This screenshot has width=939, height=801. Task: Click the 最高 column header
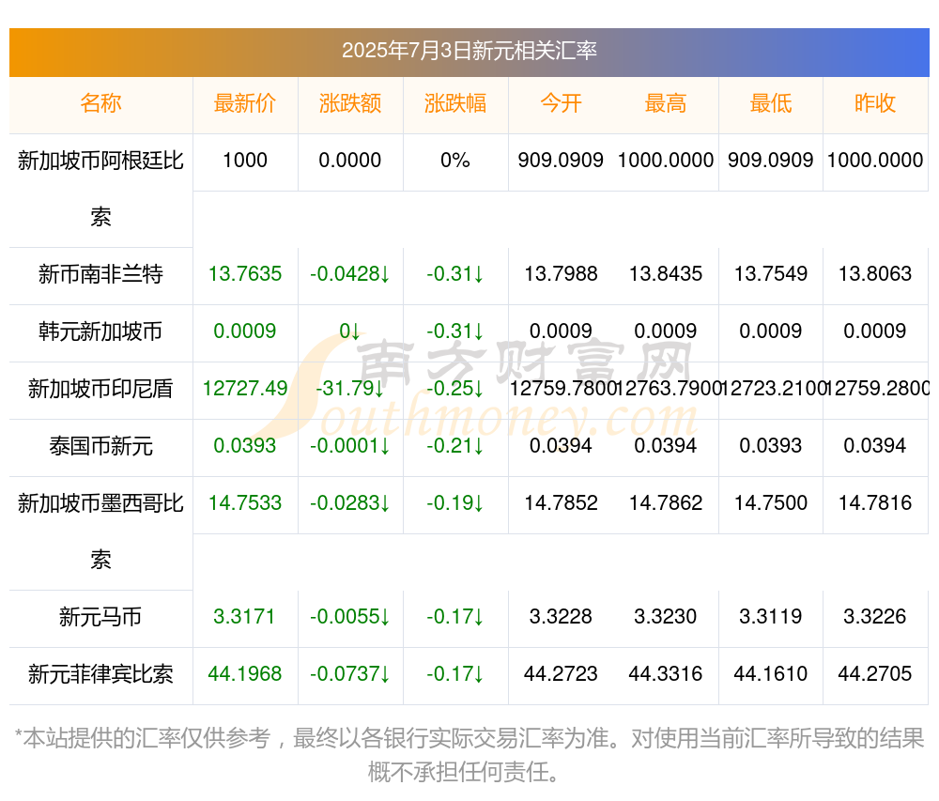[666, 103]
